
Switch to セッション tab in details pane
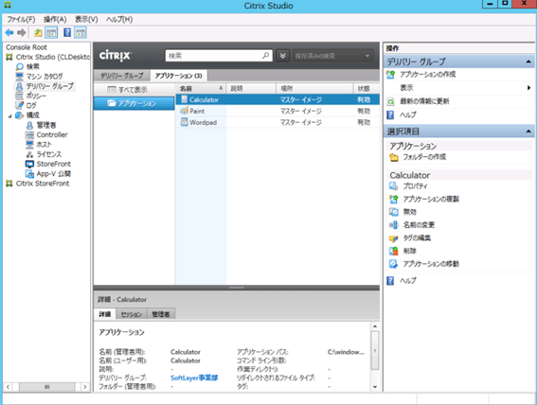pos(132,314)
